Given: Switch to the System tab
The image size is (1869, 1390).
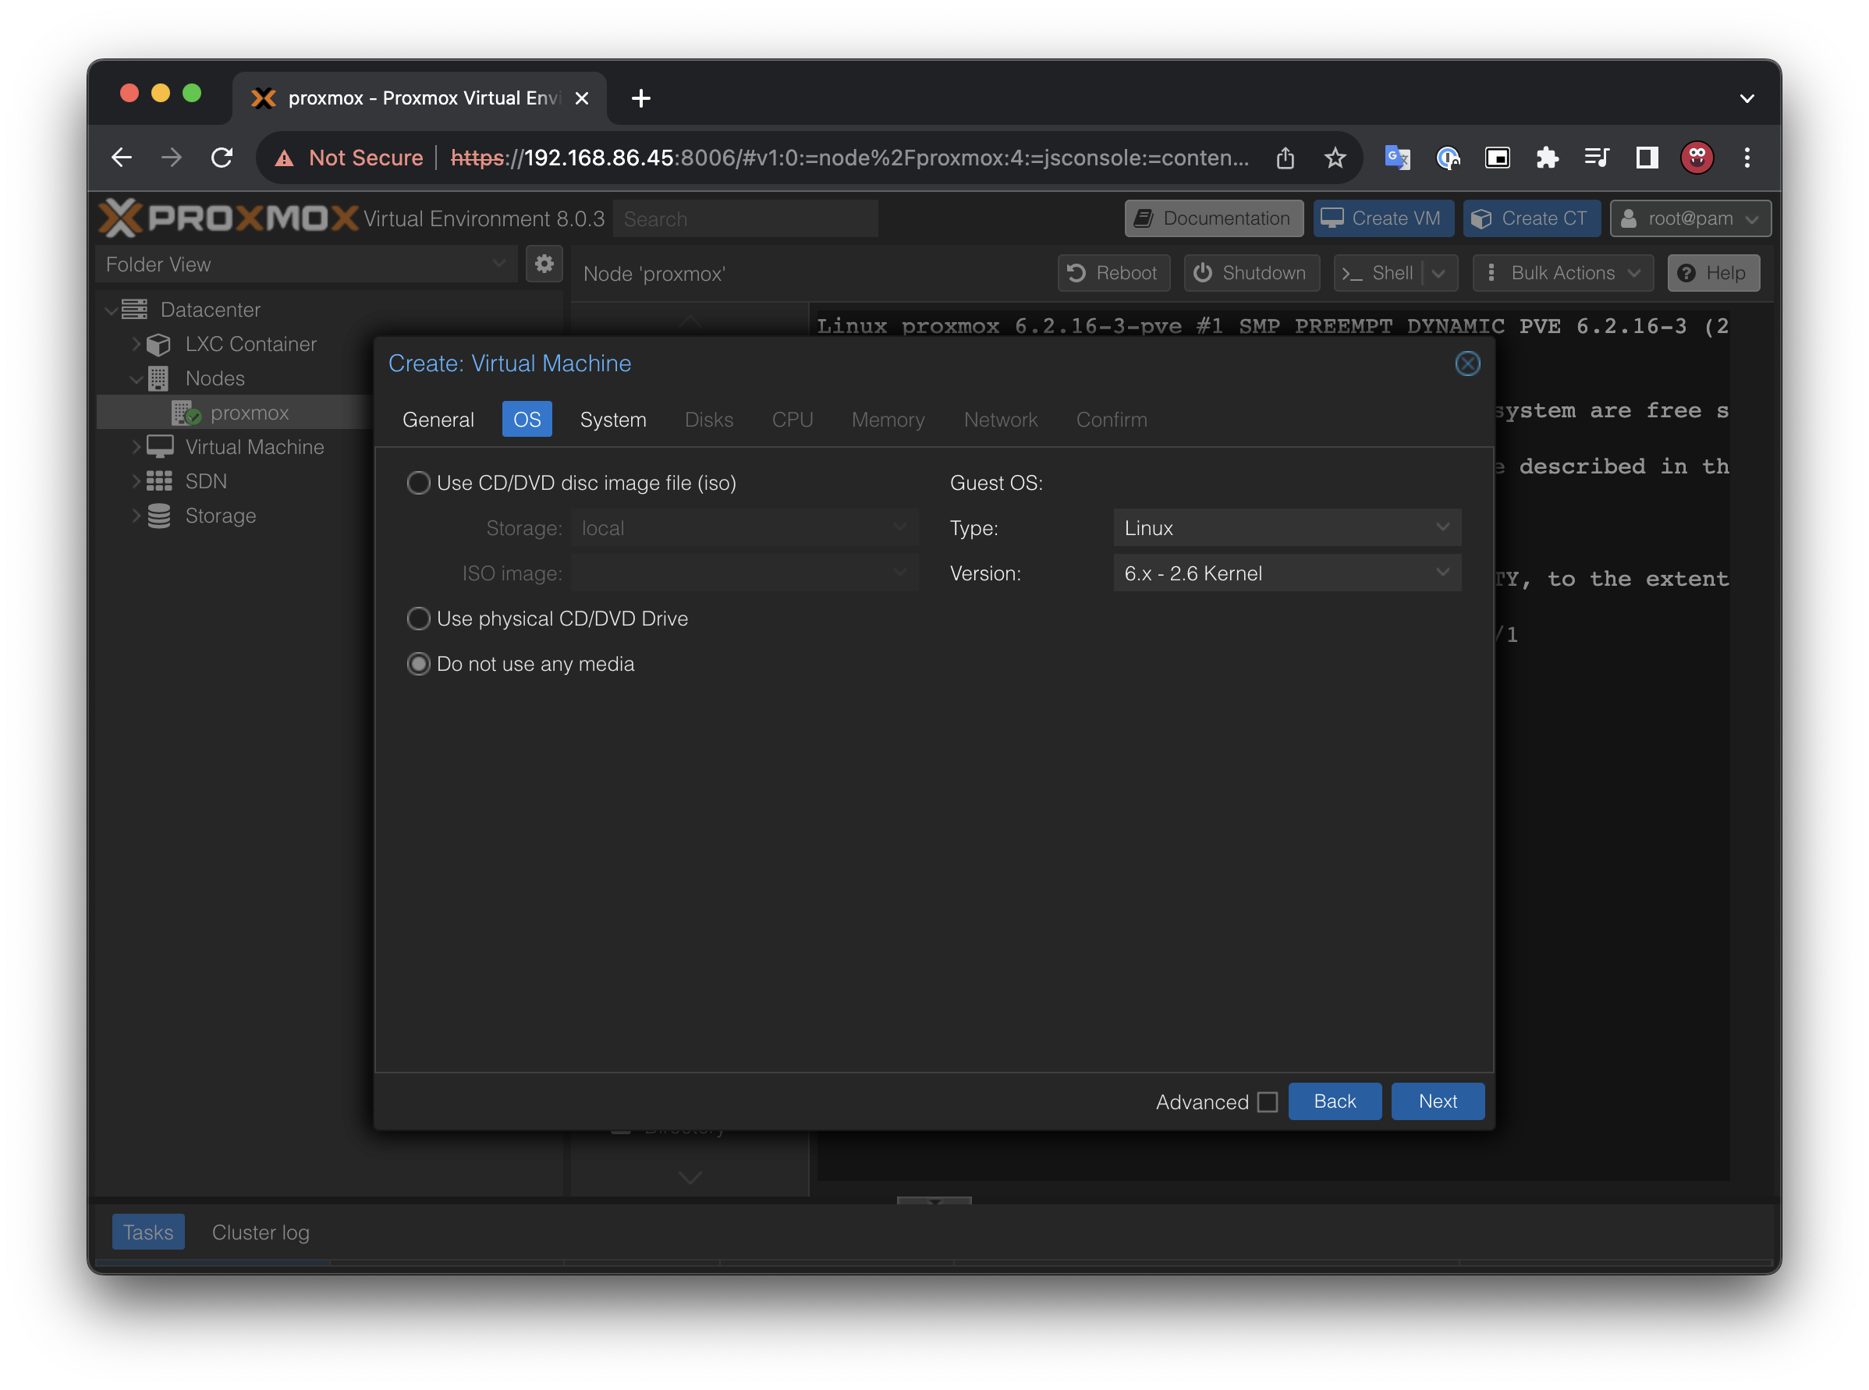Looking at the screenshot, I should pos(612,419).
